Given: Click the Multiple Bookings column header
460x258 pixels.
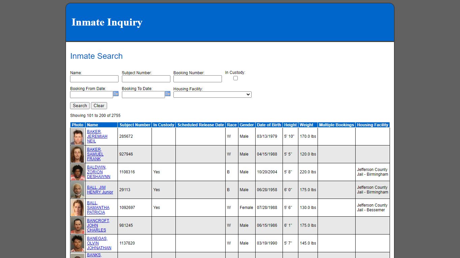Looking at the screenshot, I should tap(336, 125).
